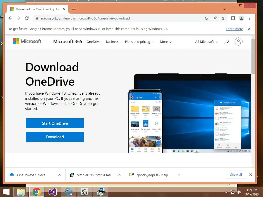The height and width of the screenshot is (197, 263).
Task: Open File Explorer from taskbar
Action: pyautogui.click(x=21, y=192)
